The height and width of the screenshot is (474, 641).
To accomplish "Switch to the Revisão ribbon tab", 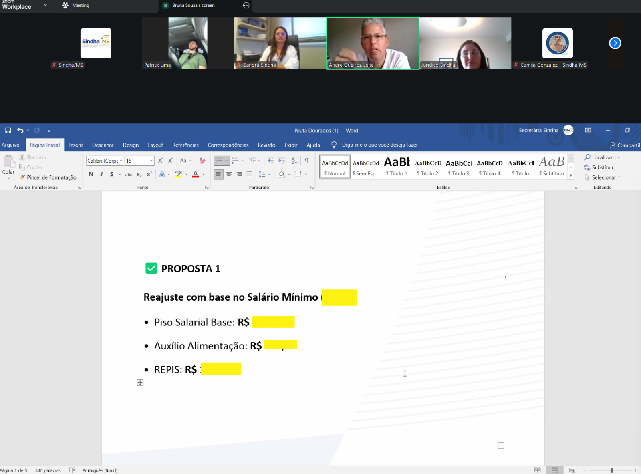I will tap(266, 145).
